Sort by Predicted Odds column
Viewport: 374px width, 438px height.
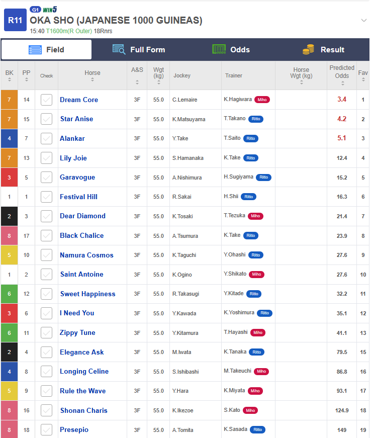[343, 83]
